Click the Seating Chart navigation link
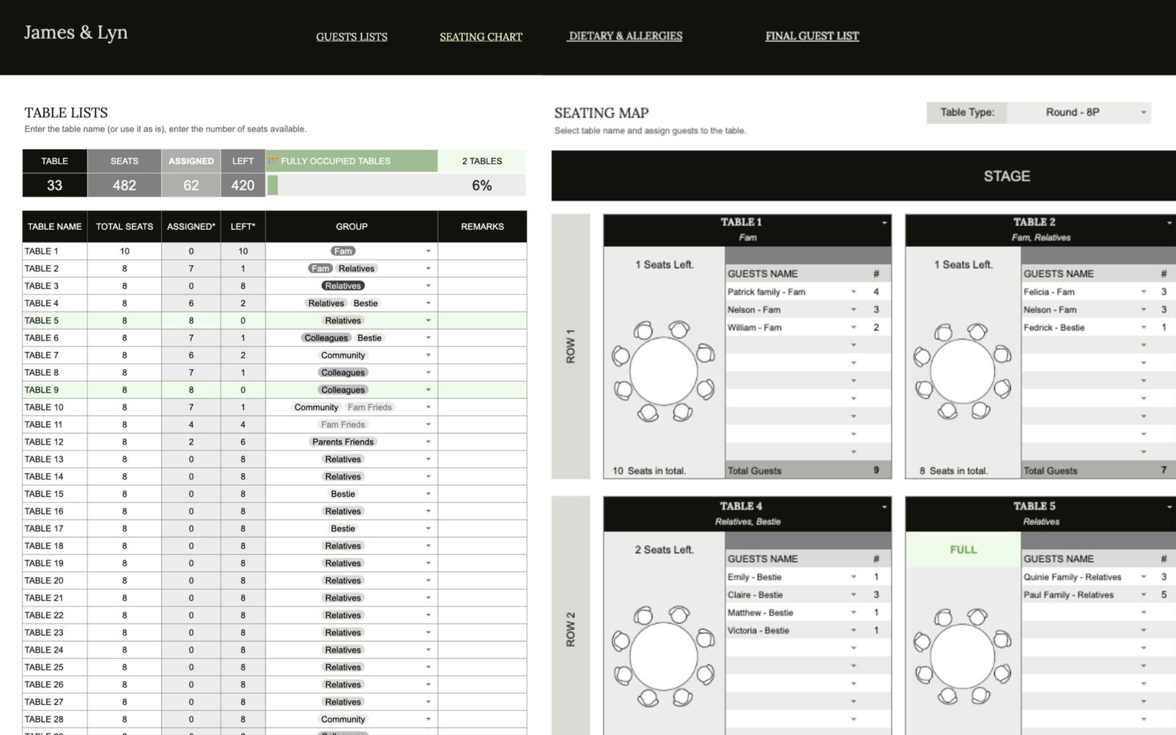 click(x=481, y=37)
